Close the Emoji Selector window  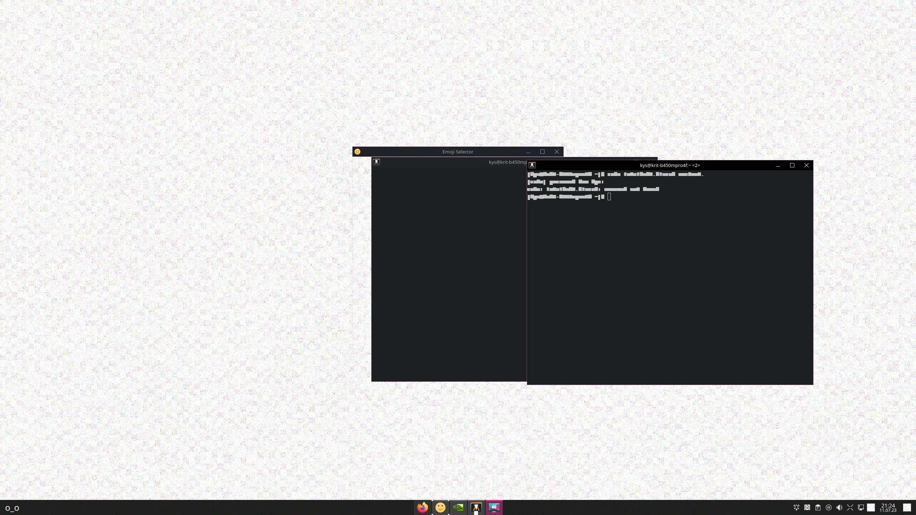(557, 152)
